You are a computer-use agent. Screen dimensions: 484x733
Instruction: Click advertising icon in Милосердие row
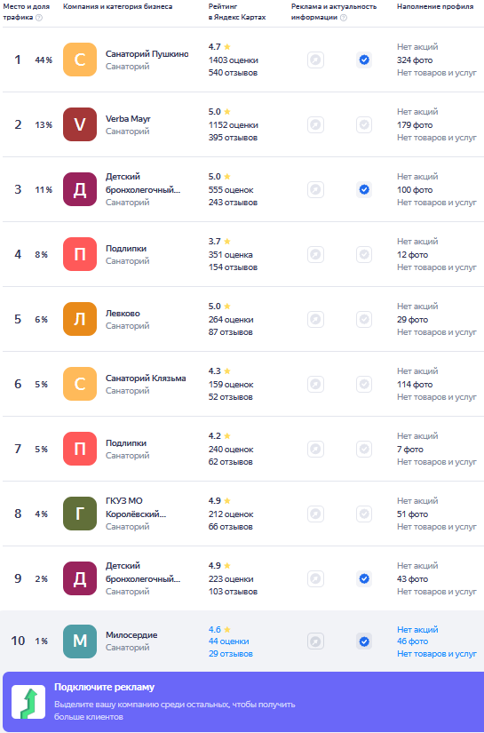315,641
